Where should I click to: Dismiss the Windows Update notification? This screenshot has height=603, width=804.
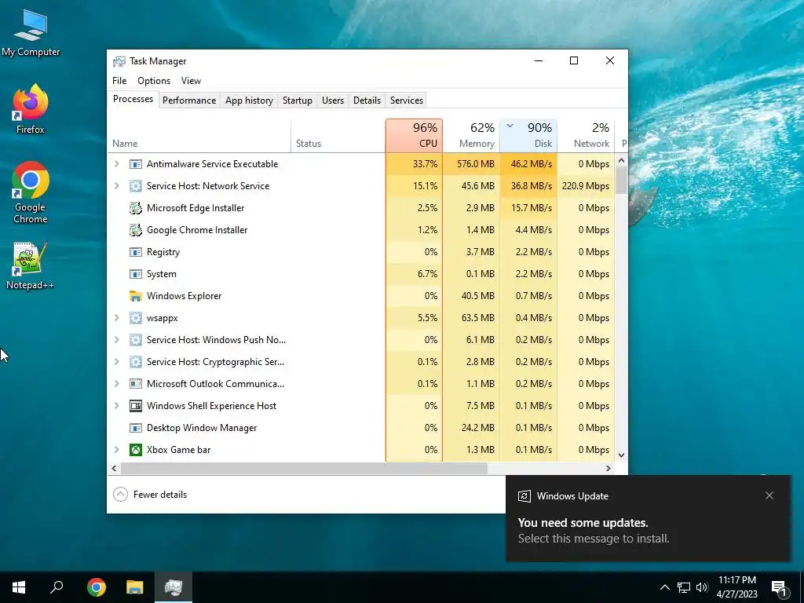click(x=769, y=495)
